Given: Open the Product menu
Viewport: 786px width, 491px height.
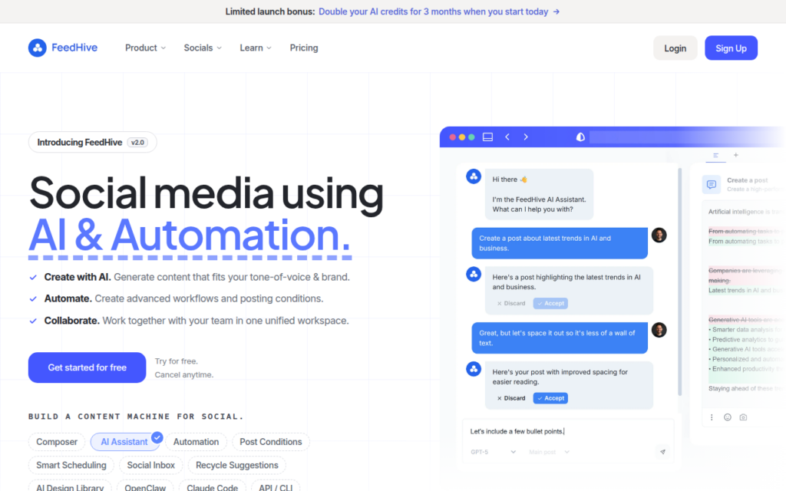Looking at the screenshot, I should tap(145, 48).
